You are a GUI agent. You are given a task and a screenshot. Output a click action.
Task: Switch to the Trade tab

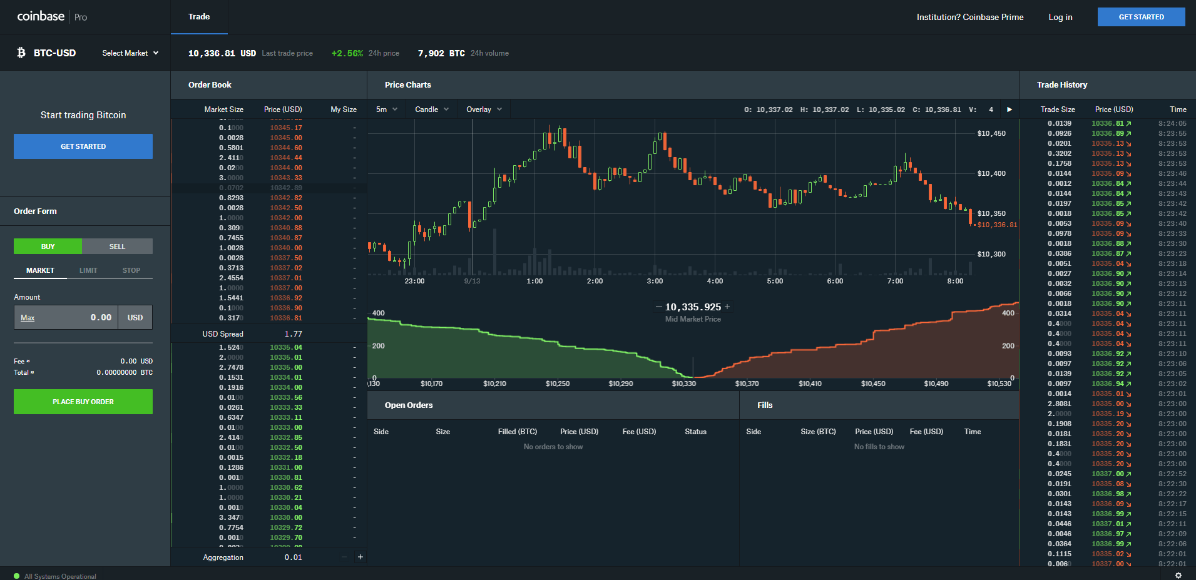(x=199, y=17)
